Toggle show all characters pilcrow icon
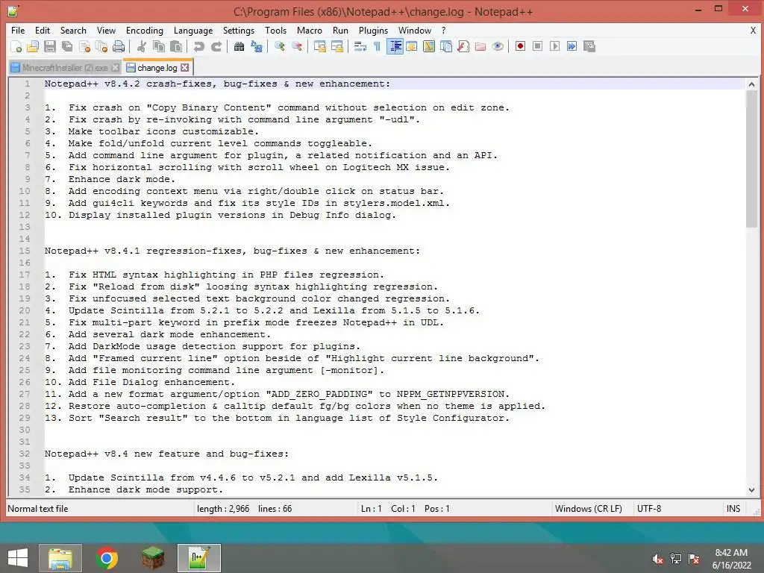Viewport: 764px width, 573px height. pyautogui.click(x=377, y=46)
